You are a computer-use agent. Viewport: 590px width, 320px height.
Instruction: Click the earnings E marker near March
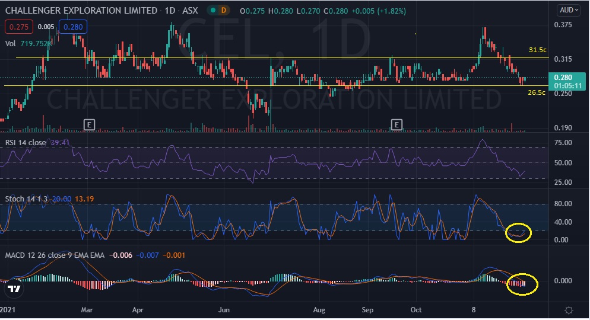89,124
